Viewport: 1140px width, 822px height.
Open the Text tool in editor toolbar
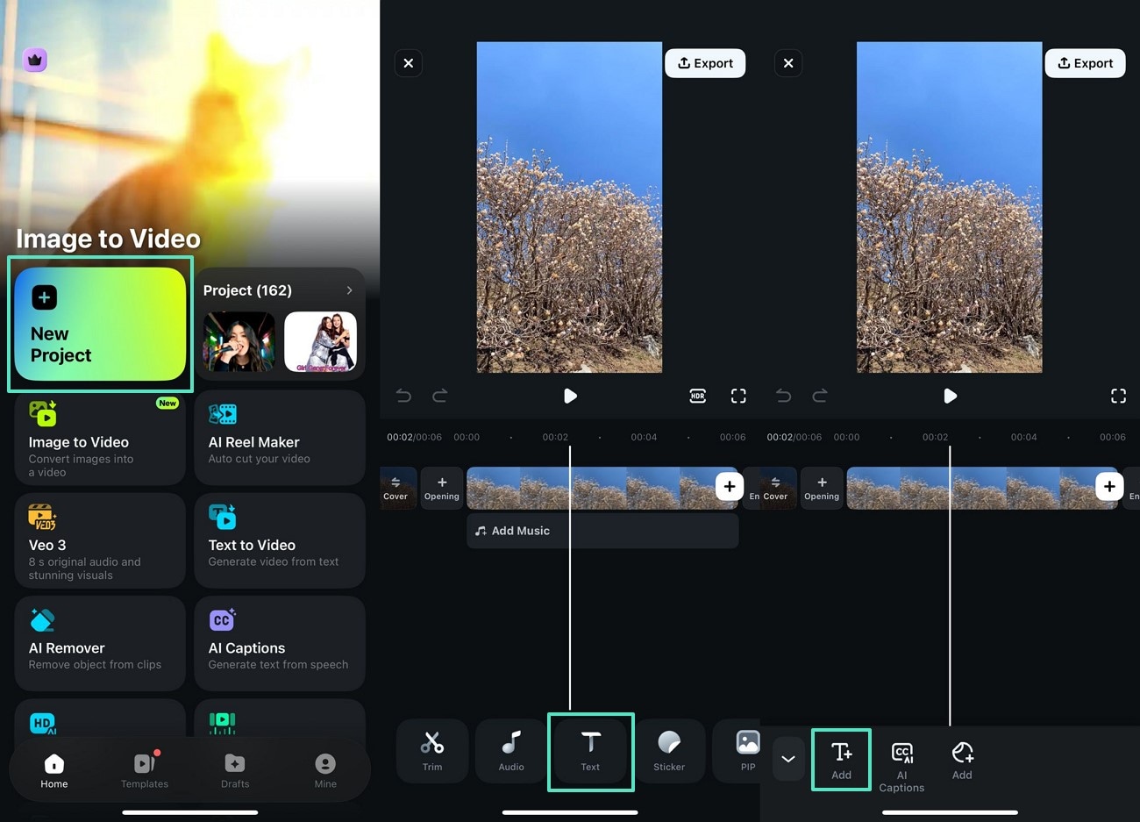click(x=590, y=751)
